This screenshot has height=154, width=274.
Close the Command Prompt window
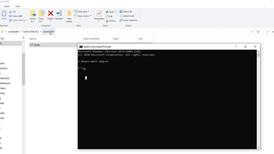click(255, 47)
